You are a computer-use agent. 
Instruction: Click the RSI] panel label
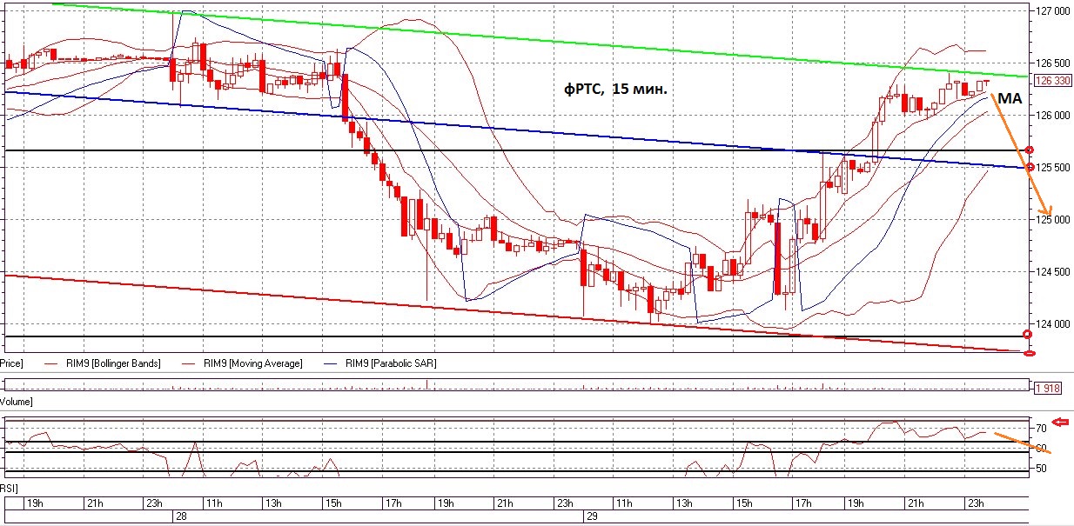9,489
